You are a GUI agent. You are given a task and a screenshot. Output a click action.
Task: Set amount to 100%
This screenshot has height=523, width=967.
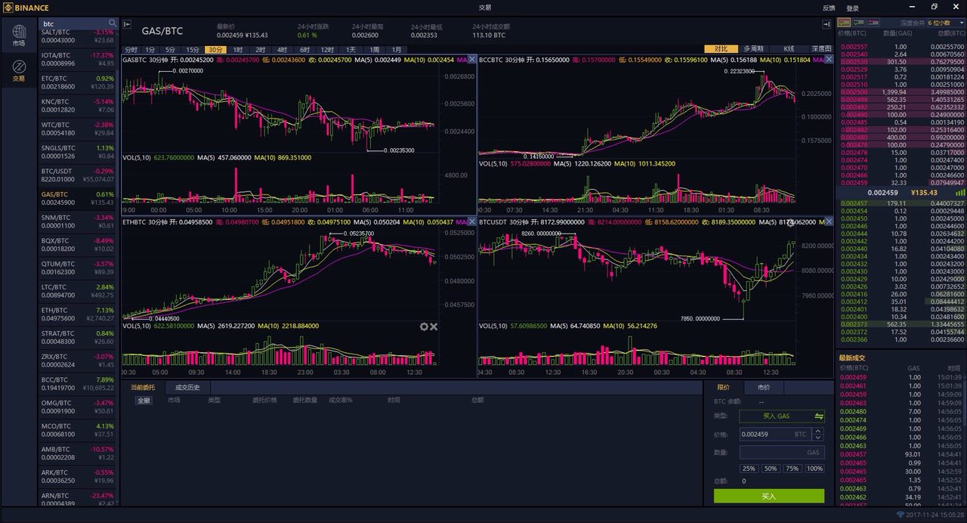tap(814, 469)
